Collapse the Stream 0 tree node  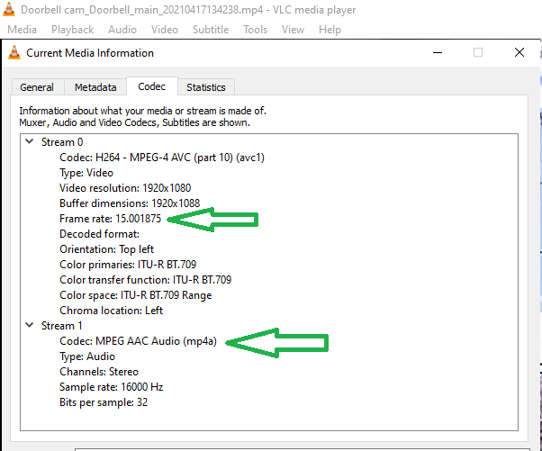click(x=30, y=141)
